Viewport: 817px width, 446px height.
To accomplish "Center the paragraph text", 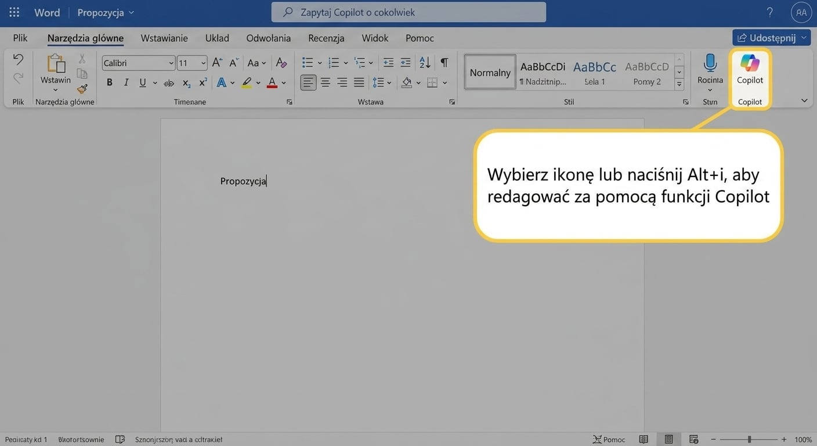I will [x=326, y=82].
